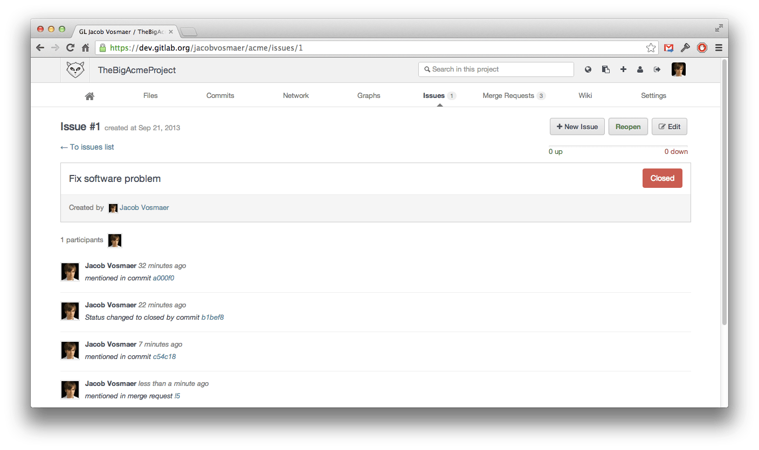This screenshot has width=759, height=450.
Task: Click the snippets copy icon in header
Action: pos(605,69)
